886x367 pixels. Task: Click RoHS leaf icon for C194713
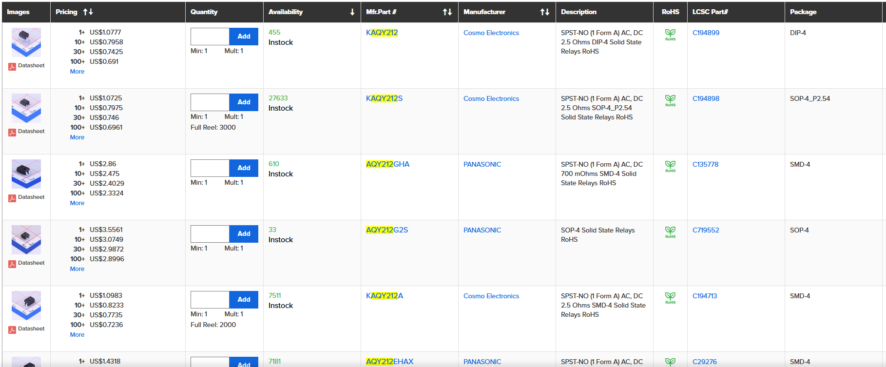click(x=671, y=298)
